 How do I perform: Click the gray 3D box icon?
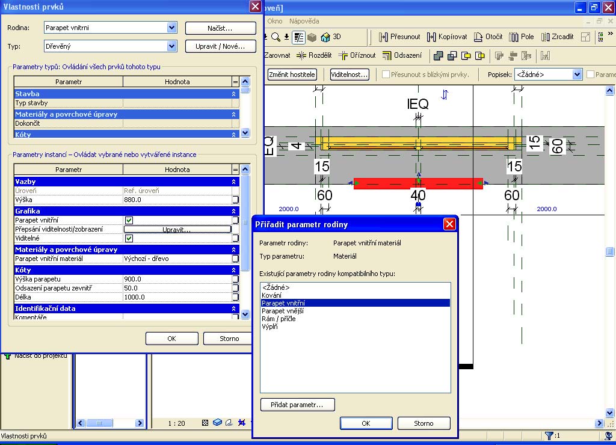[x=312, y=37]
